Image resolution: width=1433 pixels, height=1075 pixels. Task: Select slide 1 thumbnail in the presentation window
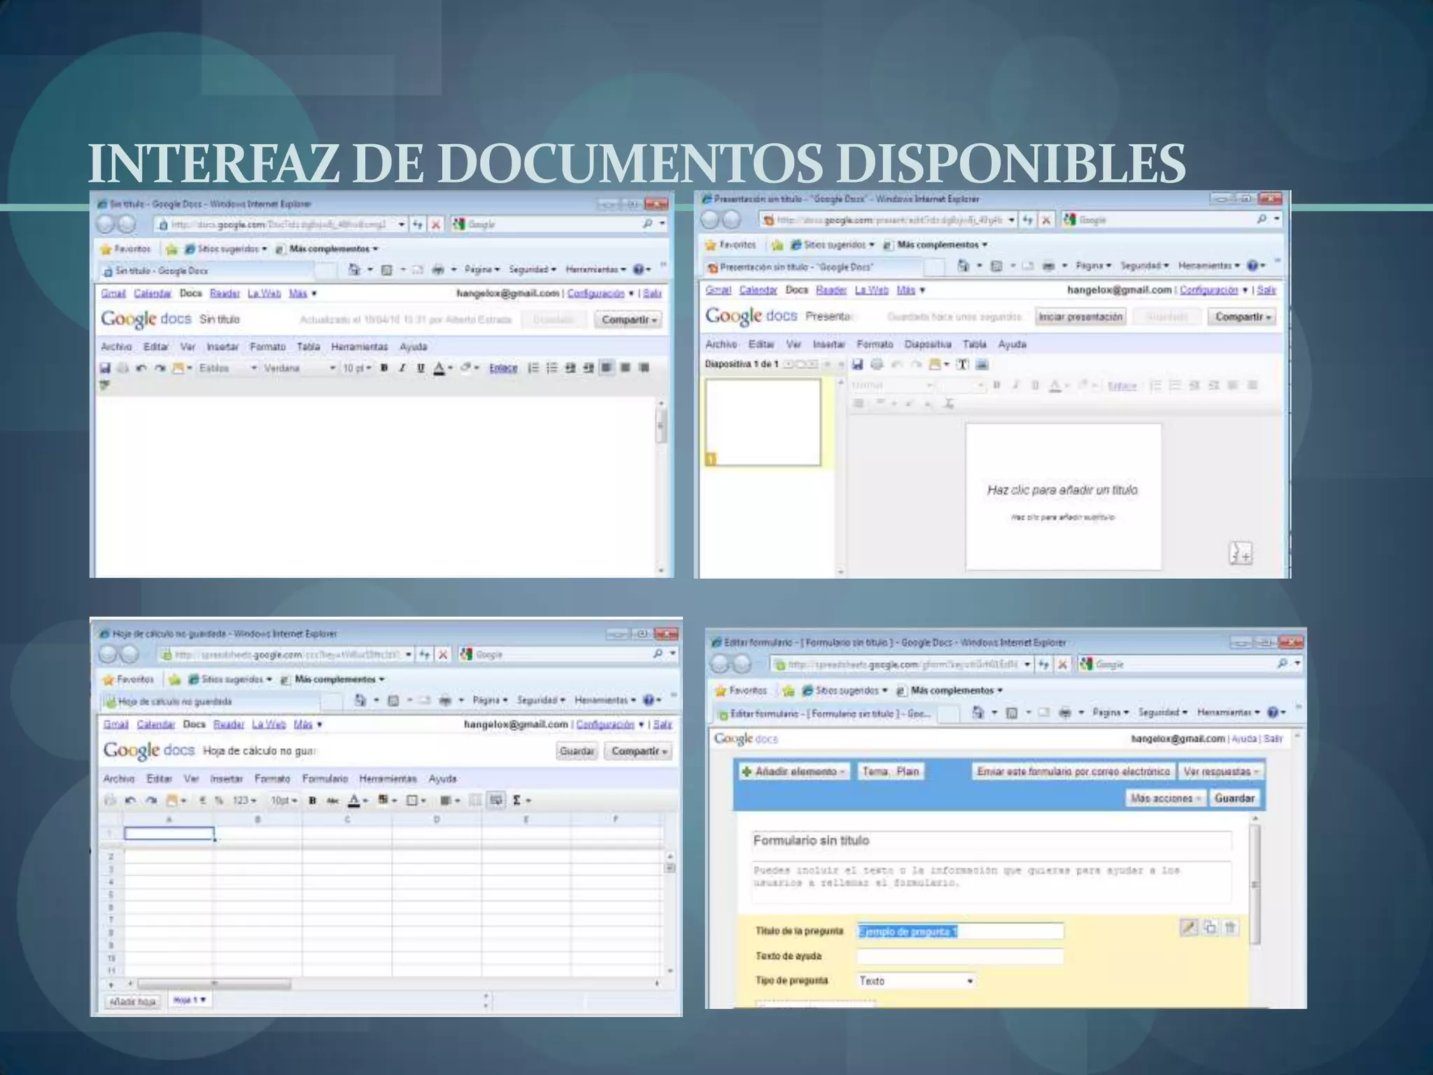click(763, 423)
